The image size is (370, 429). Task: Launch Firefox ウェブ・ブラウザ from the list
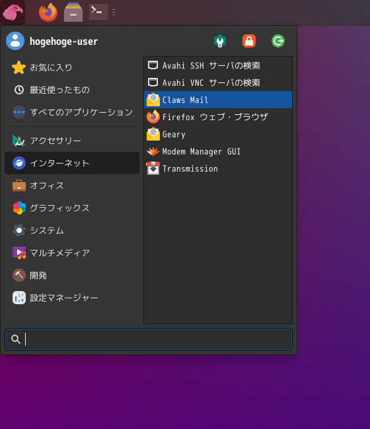pyautogui.click(x=218, y=117)
